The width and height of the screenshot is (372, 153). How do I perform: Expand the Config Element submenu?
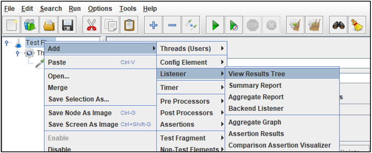[192, 62]
